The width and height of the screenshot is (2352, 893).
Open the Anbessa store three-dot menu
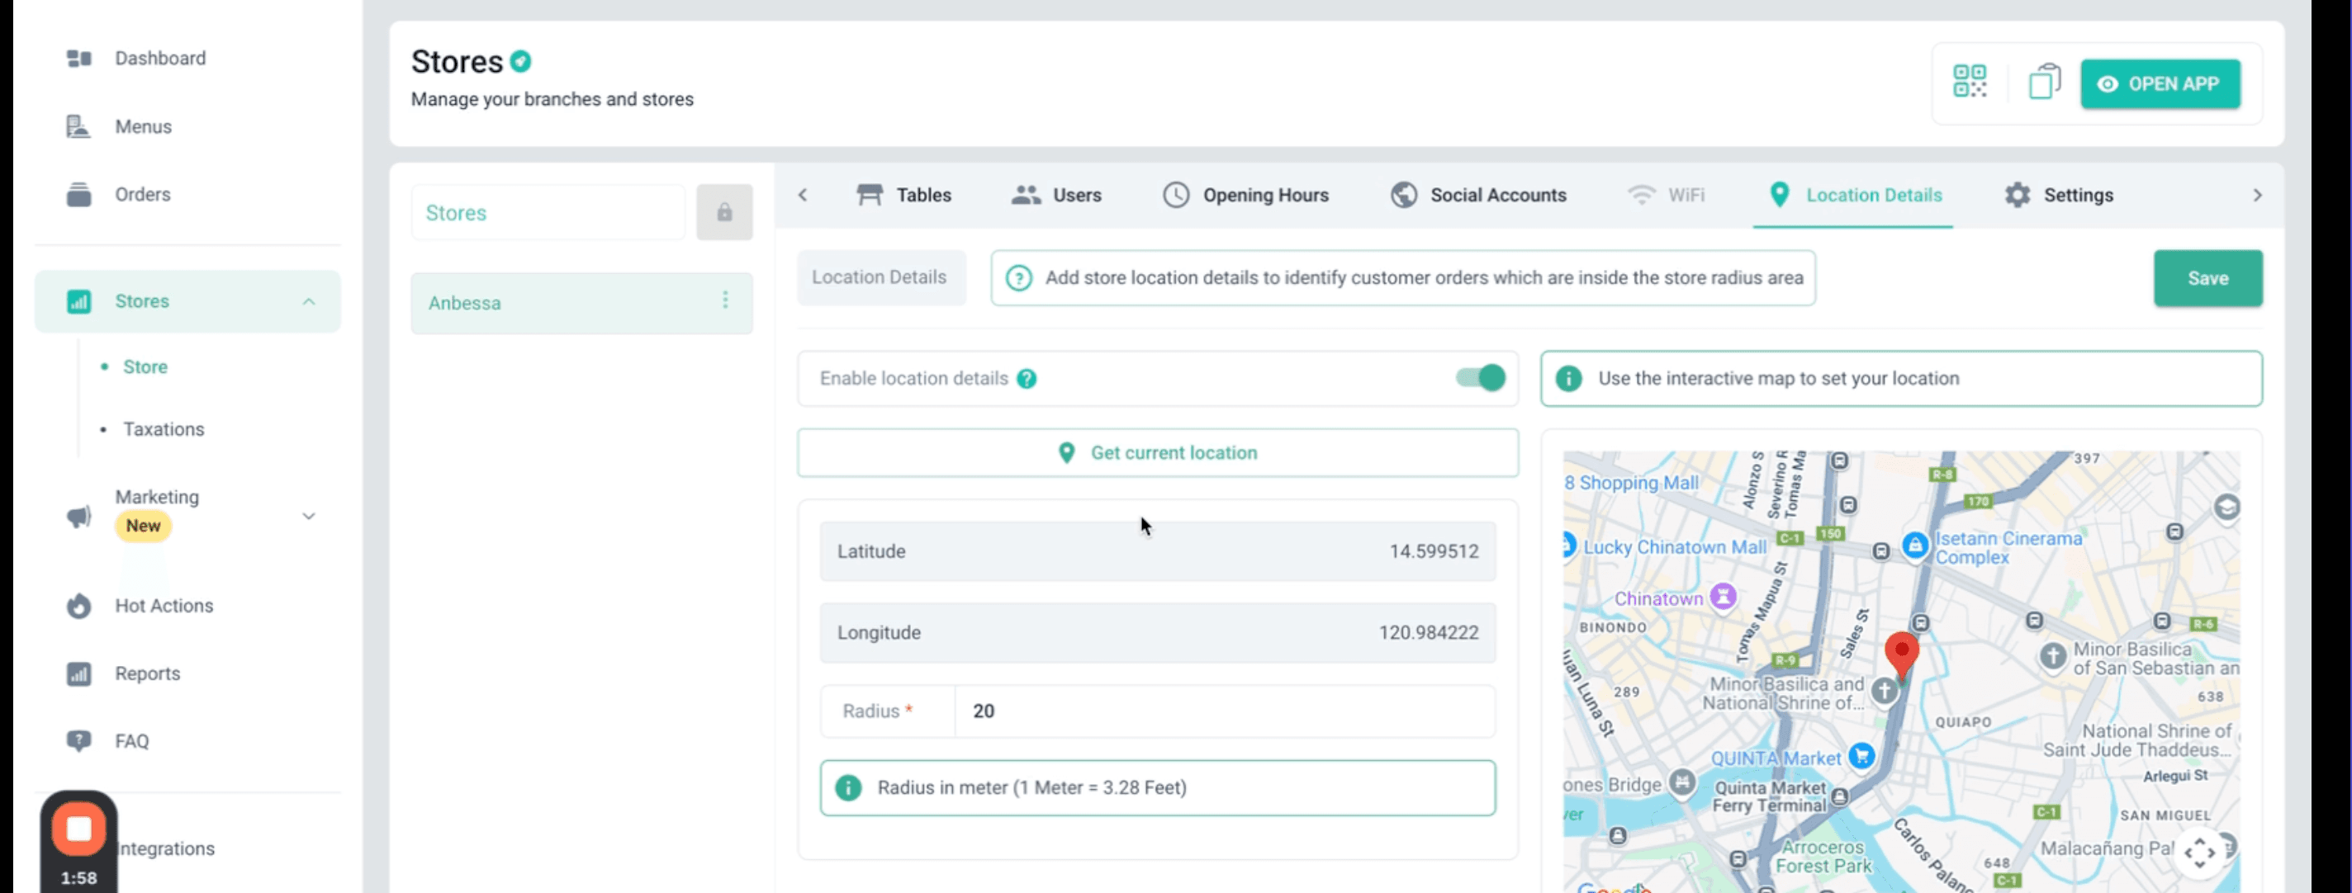725,301
